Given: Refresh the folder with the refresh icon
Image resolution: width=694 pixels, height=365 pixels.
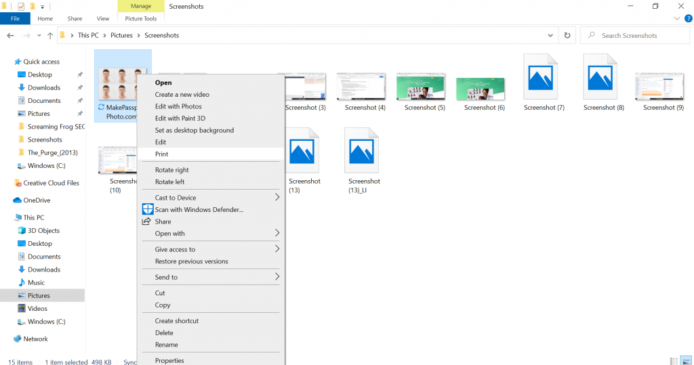Looking at the screenshot, I should tap(567, 35).
